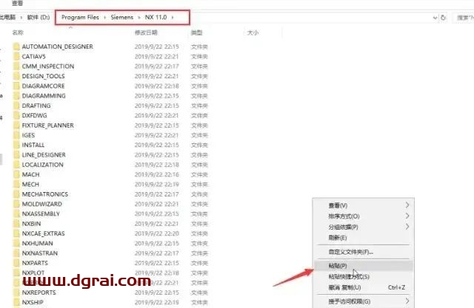
Task: Click the LINE_DESIGNER folder icon
Action: pos(16,155)
